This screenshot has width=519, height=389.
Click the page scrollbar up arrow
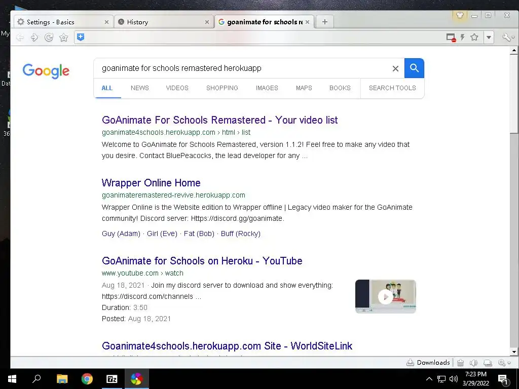coord(514,51)
